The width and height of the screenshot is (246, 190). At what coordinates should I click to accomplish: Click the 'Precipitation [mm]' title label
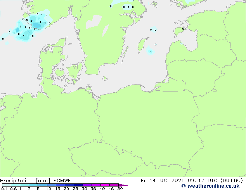(25, 181)
